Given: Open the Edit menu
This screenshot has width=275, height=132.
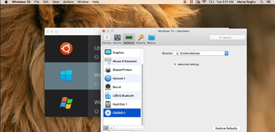Looking at the screenshot, I should 46,2.
